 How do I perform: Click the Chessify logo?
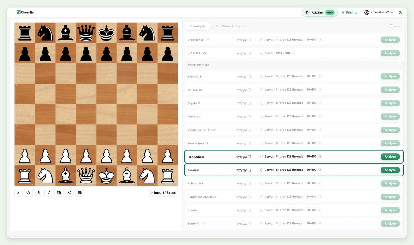click(x=25, y=12)
